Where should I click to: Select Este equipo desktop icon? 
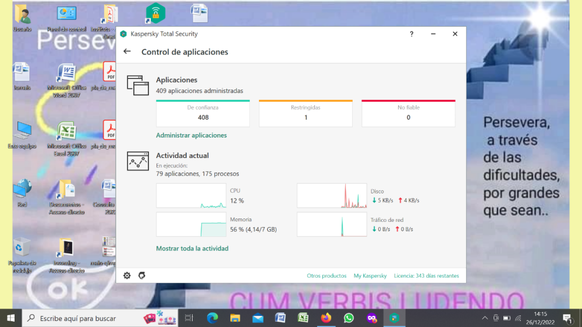pos(22,135)
